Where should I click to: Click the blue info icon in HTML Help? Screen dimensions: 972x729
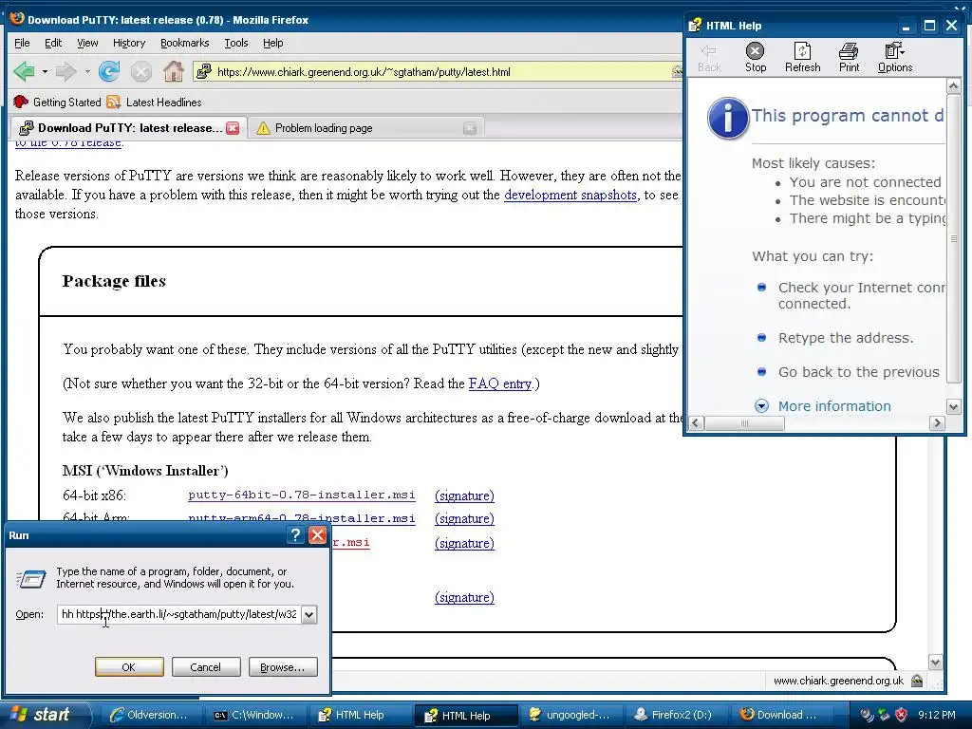pos(728,118)
